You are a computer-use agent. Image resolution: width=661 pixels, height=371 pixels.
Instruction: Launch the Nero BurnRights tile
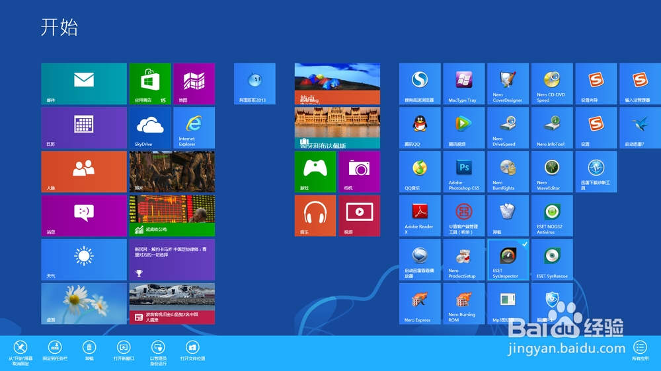(508, 172)
